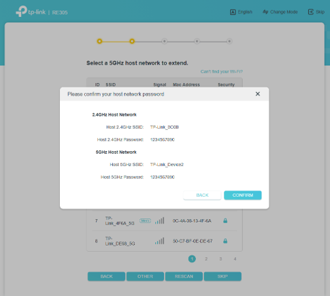Go to page 3 of network list
The height and width of the screenshot is (296, 330).
click(x=220, y=259)
